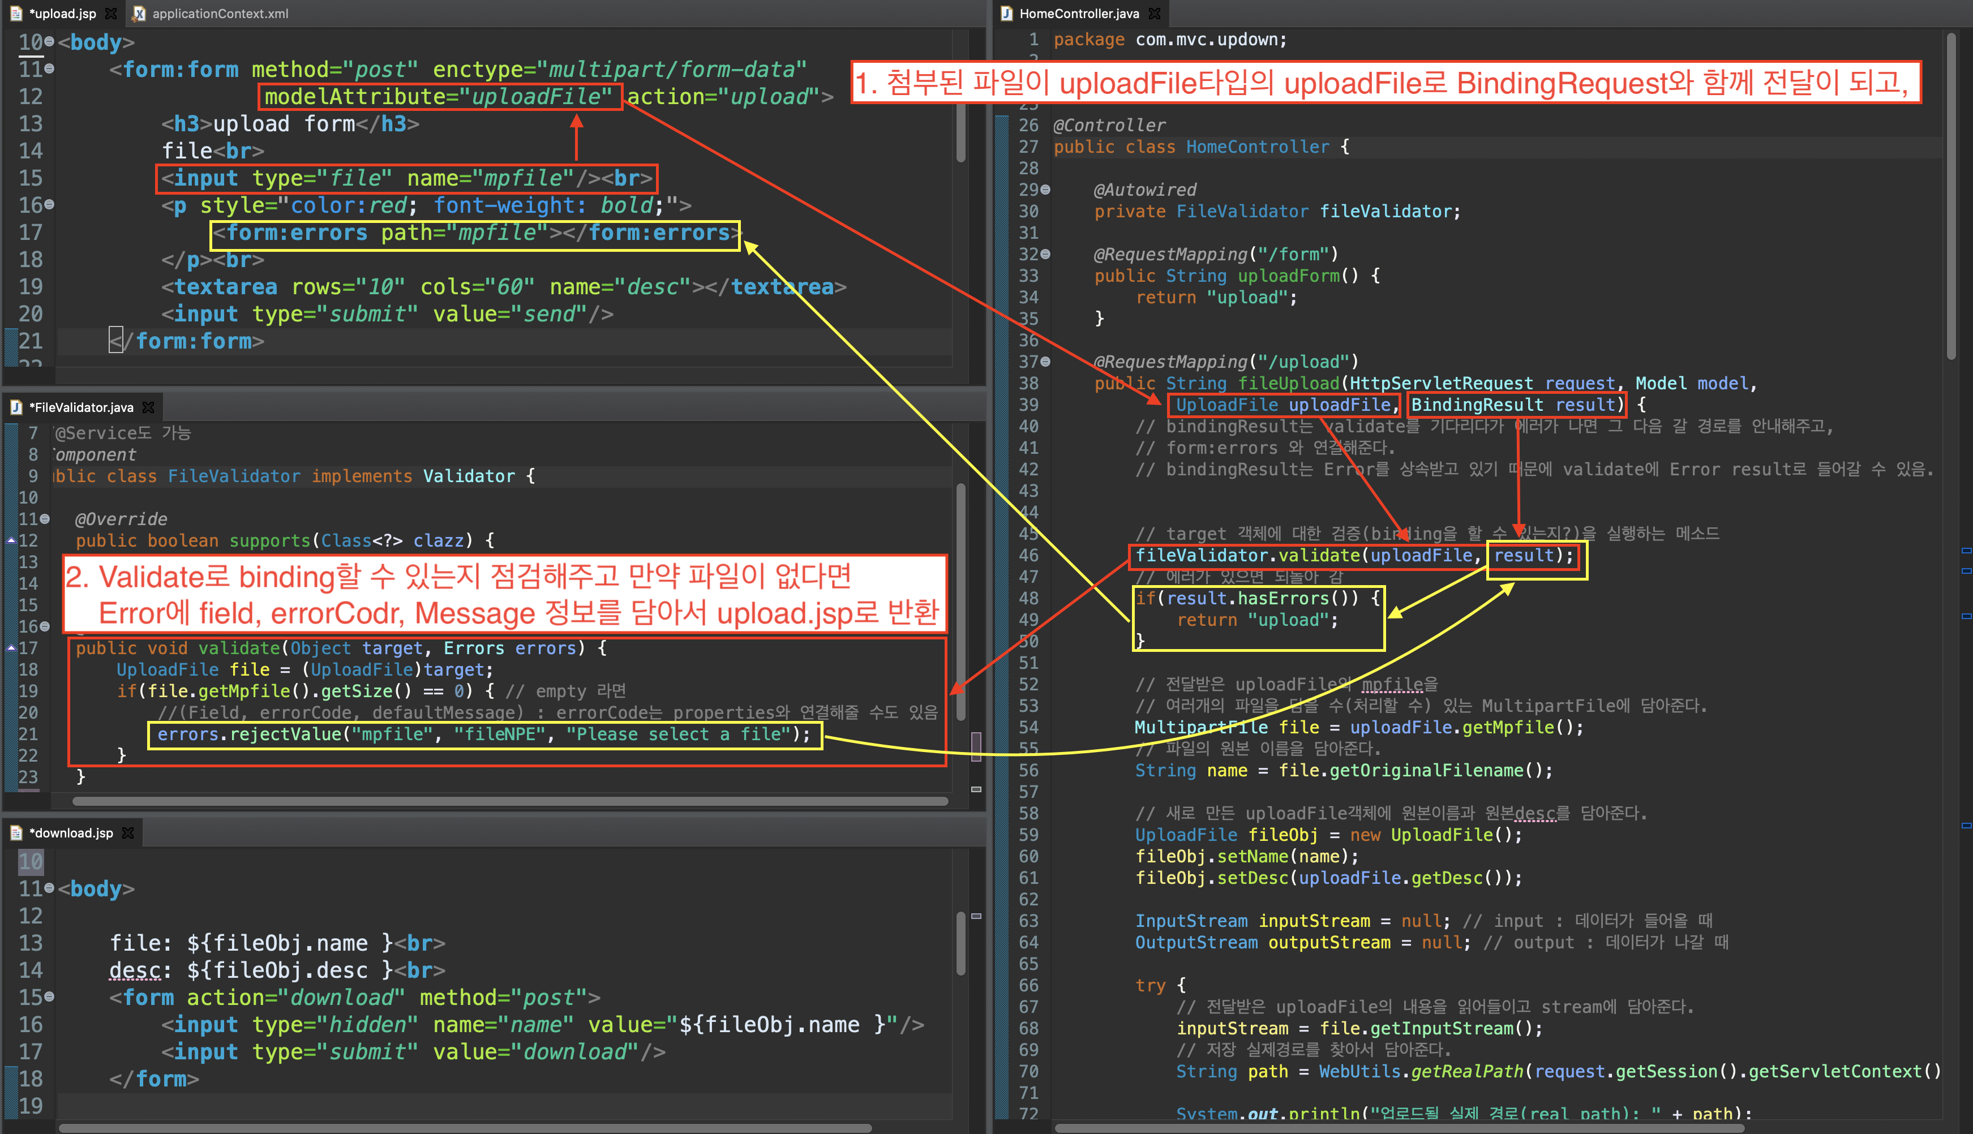Close the FileValidator.java tab

tap(148, 407)
